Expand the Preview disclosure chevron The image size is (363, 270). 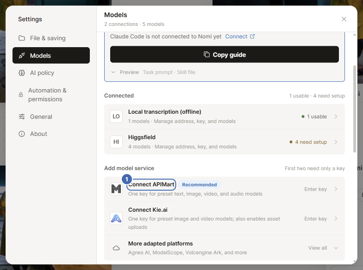click(113, 72)
